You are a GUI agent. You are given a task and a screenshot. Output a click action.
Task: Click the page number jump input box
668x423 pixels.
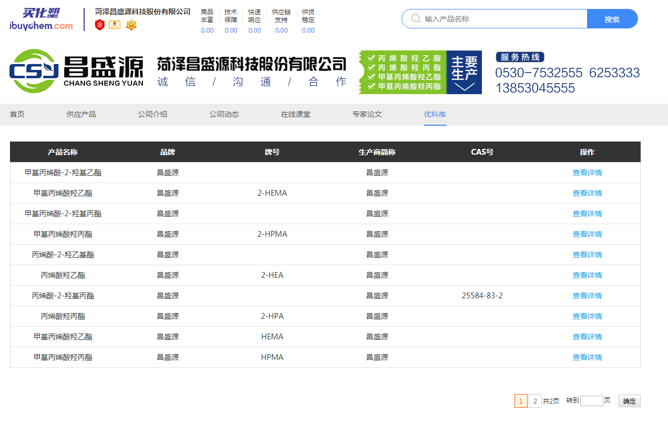[591, 401]
